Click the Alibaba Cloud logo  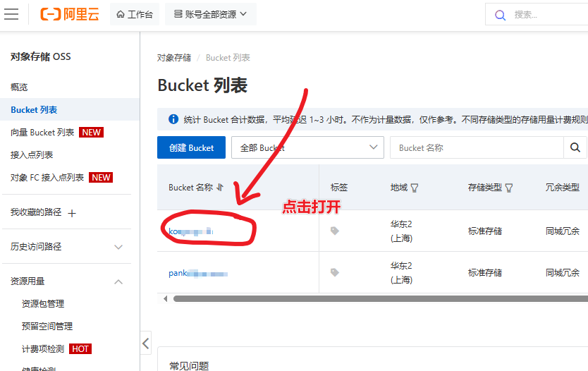tap(70, 14)
